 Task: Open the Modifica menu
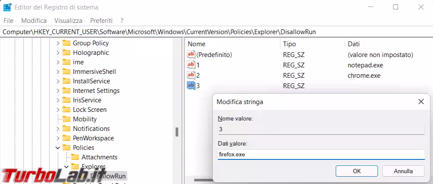[x=34, y=20]
